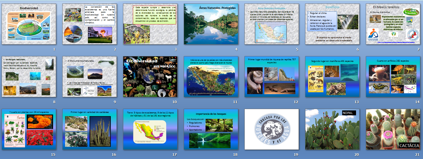Select slide 4 Áreas Naturales Protegidas river photo
This screenshot has height=159, width=423.
coord(211,24)
